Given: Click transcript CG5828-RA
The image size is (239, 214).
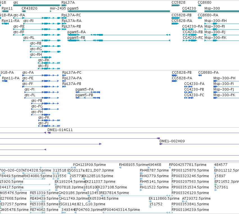Looking at the screenshot, I should [x=175, y=24].
